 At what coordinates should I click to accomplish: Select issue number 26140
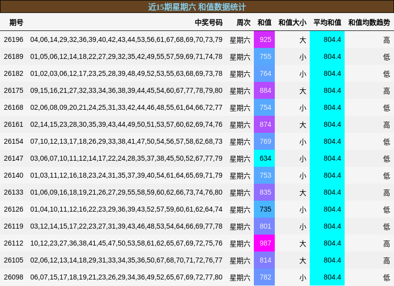13,176
